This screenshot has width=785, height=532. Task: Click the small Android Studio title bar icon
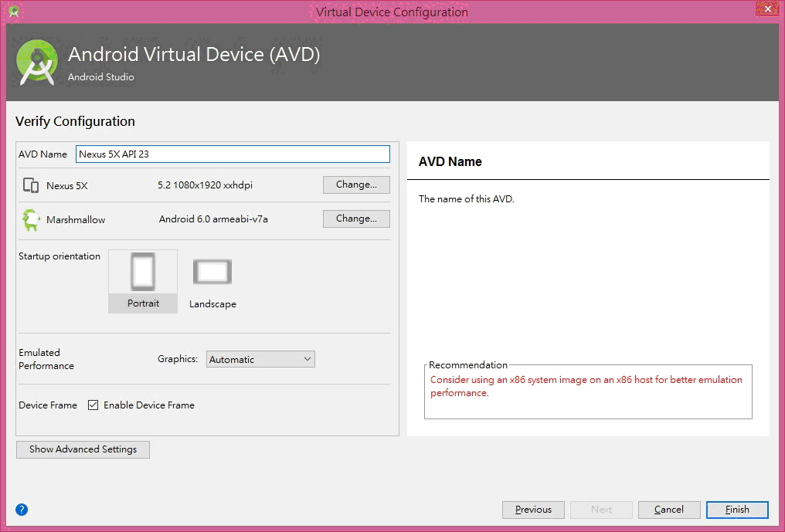click(14, 12)
